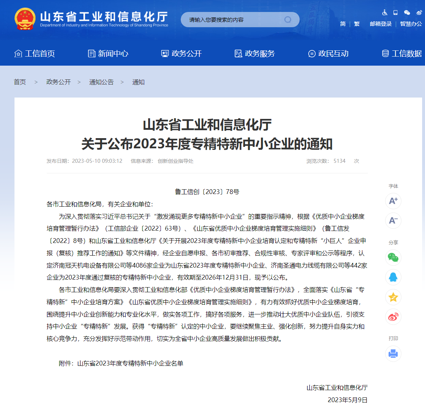
Task: Select 政务公开 in the main navigation bar
Action: click(181, 53)
